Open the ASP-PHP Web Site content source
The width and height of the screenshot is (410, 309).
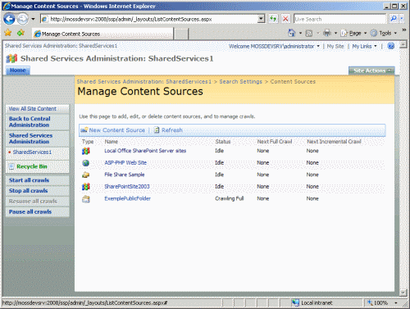pyautogui.click(x=125, y=162)
